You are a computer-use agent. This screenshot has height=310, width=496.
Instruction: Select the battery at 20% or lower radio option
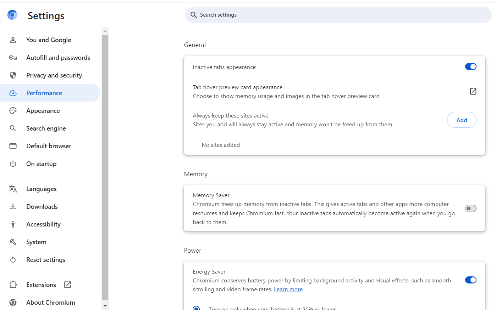click(196, 308)
